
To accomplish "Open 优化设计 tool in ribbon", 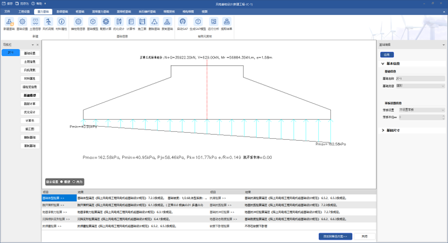I will pyautogui.click(x=119, y=23).
